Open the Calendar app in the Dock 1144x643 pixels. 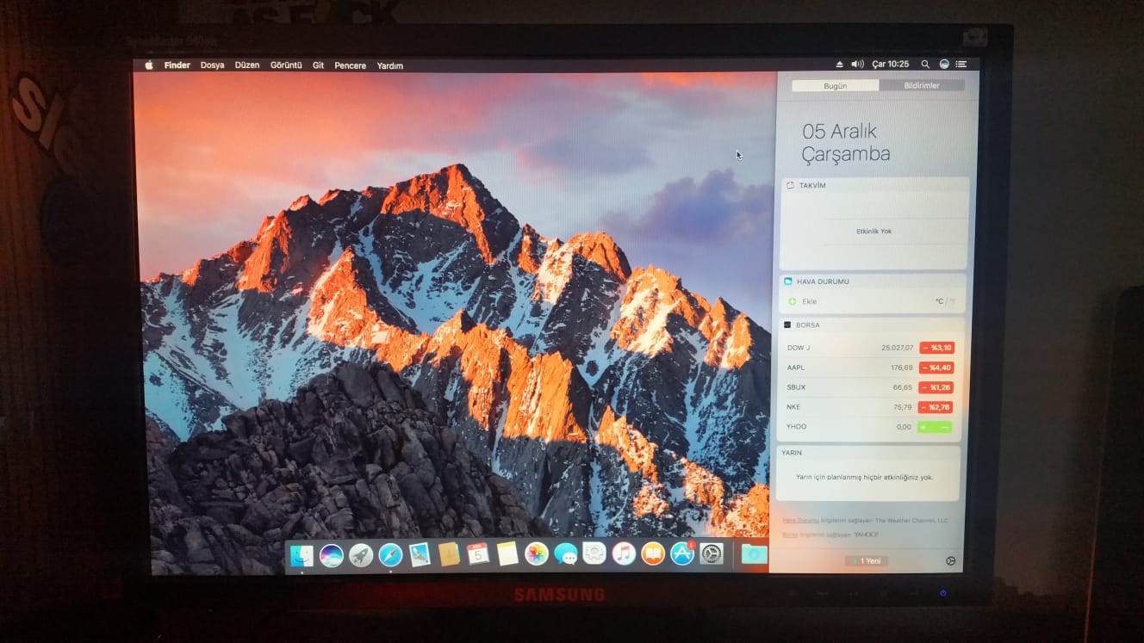click(478, 553)
